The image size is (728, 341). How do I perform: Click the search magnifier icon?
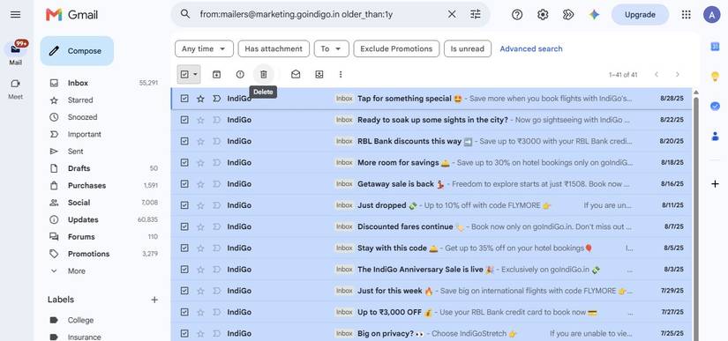click(x=184, y=14)
